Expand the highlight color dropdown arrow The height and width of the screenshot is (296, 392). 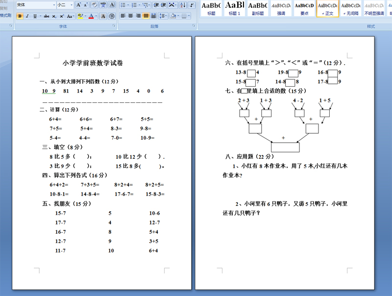coord(85,16)
